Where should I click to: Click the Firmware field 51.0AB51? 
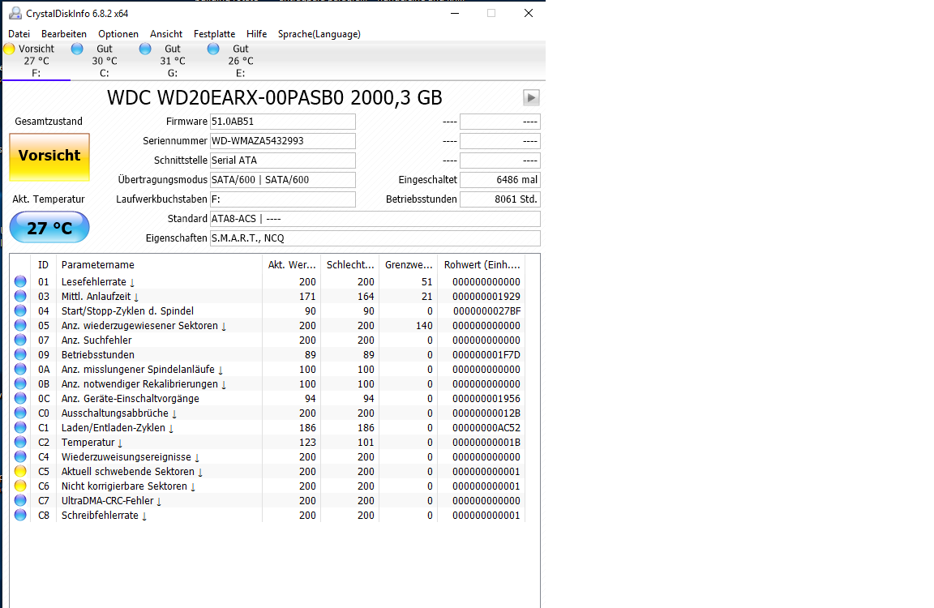[x=282, y=122]
